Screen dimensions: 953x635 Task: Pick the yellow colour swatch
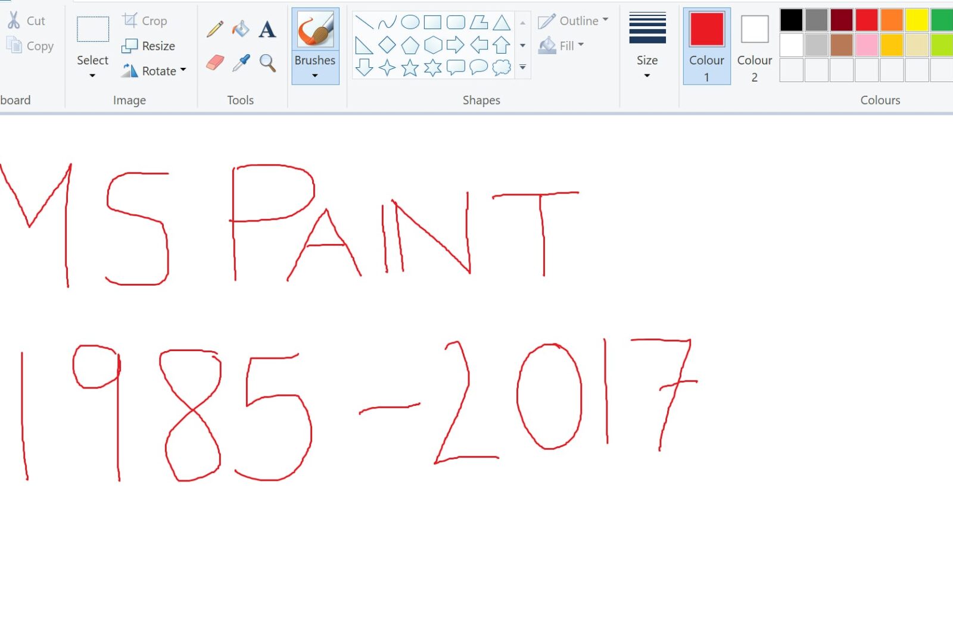click(x=917, y=20)
